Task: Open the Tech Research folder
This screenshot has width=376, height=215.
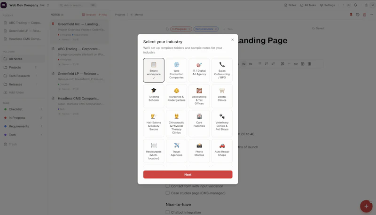Action: point(23,76)
